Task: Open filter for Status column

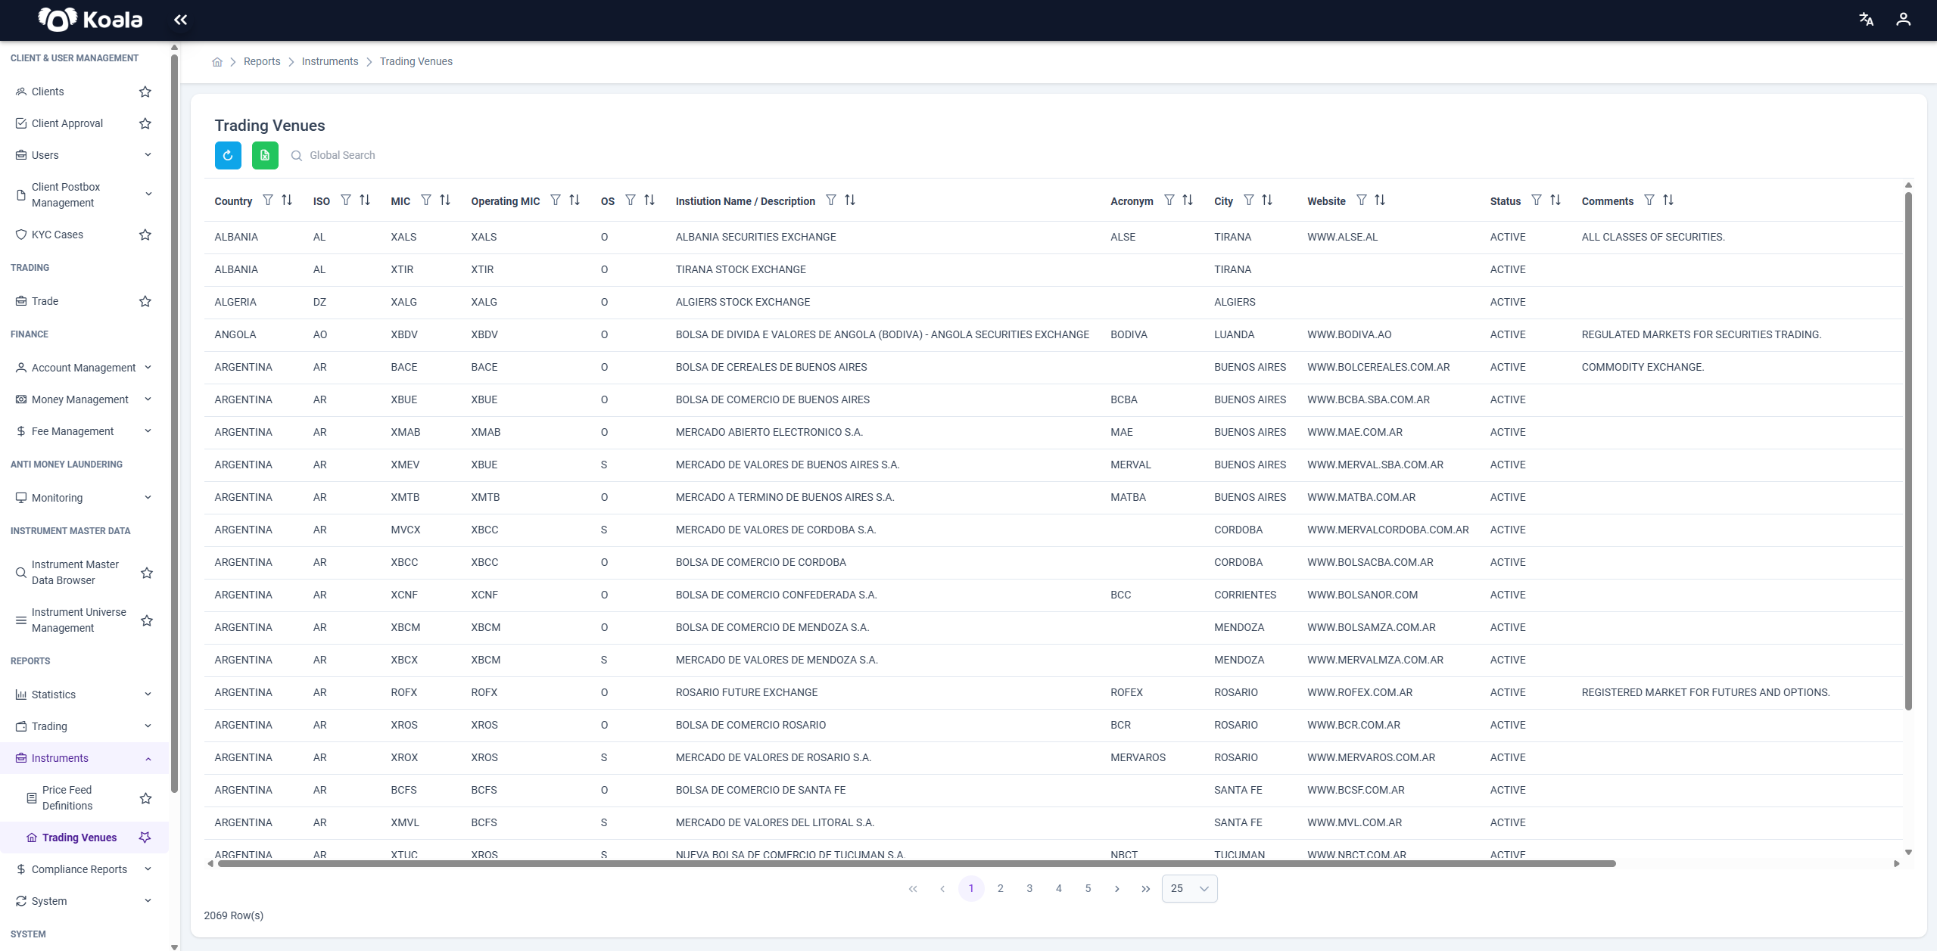Action: click(1537, 200)
